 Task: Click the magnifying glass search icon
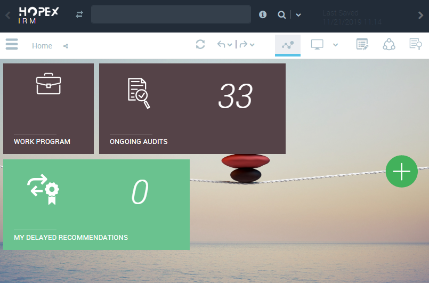click(282, 15)
